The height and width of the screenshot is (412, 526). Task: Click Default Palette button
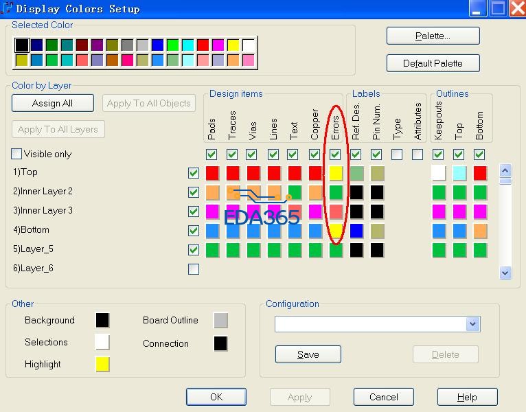433,63
